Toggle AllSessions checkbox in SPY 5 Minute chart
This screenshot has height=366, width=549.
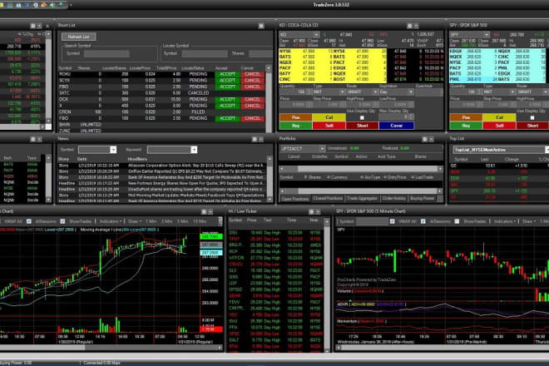coord(423,221)
